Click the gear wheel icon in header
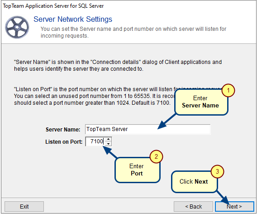This screenshot has width=257, height=214. pyautogui.click(x=17, y=27)
